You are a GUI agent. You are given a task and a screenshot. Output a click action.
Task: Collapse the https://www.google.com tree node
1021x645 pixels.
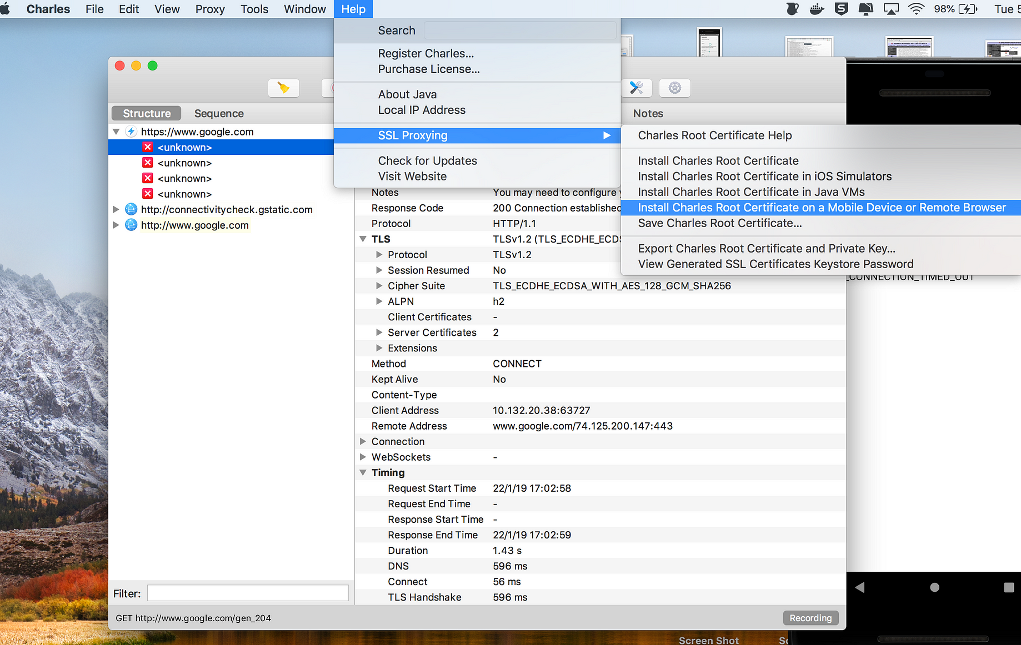tap(116, 132)
